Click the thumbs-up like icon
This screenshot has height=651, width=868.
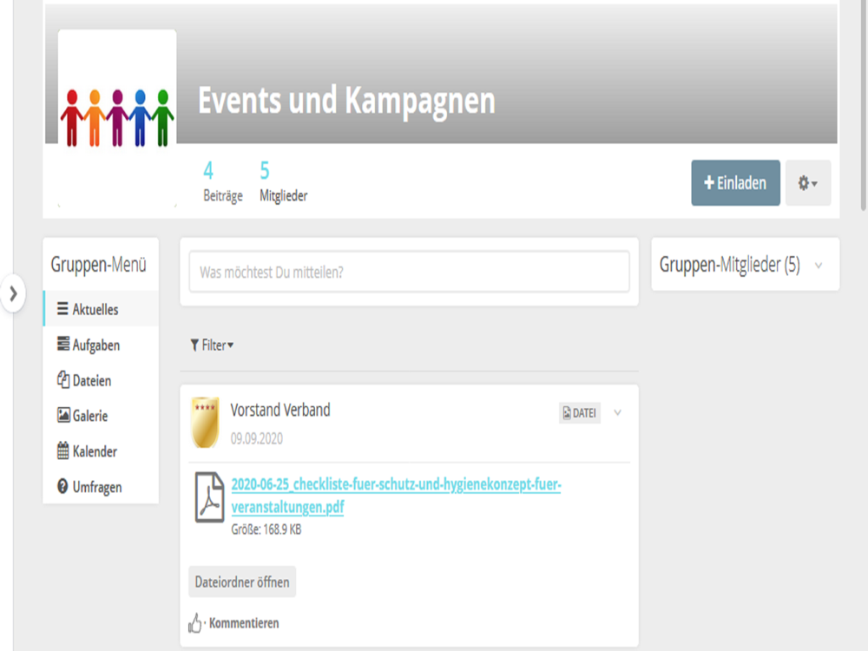click(194, 622)
